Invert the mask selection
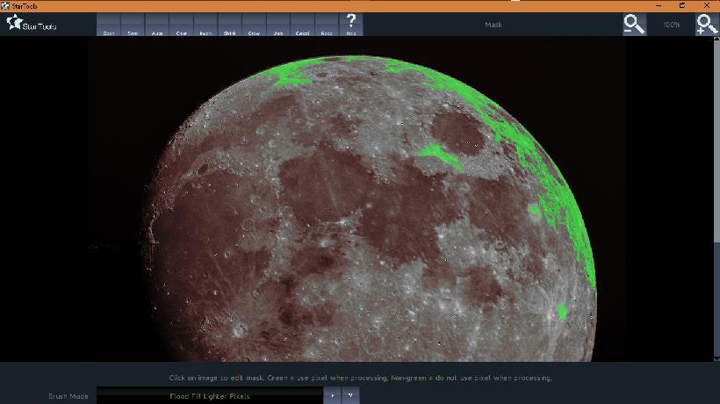 pos(205,25)
